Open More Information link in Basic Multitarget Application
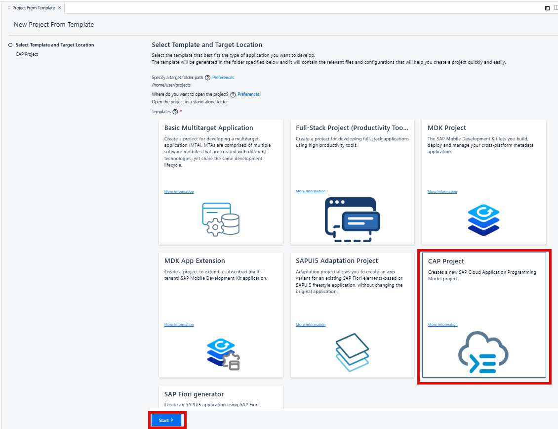The image size is (558, 429). coord(179,192)
